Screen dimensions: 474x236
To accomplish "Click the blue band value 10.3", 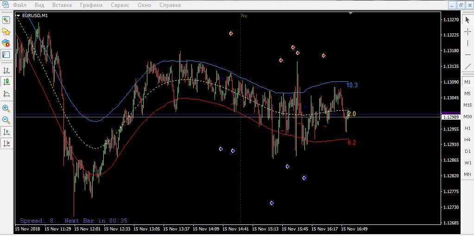I will 352,85.
